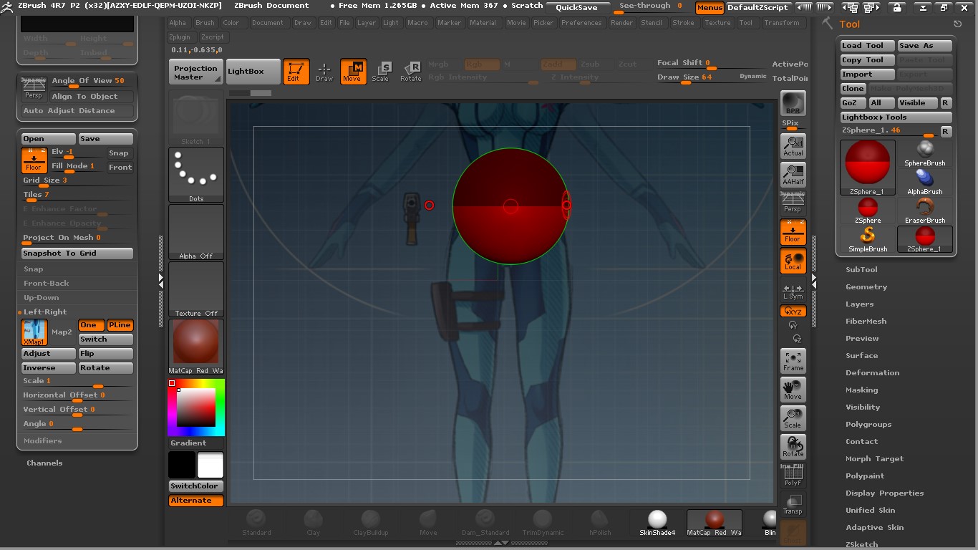Expand the Deformation section
This screenshot has height=550, width=978.
(872, 373)
